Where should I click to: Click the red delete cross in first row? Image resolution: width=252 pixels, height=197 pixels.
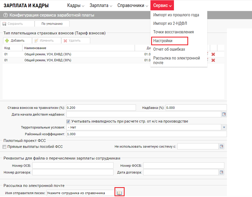(x=213, y=54)
